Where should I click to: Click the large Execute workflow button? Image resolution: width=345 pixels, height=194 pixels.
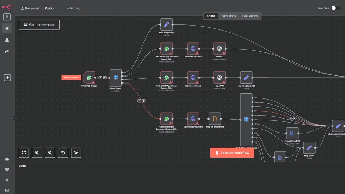232,153
